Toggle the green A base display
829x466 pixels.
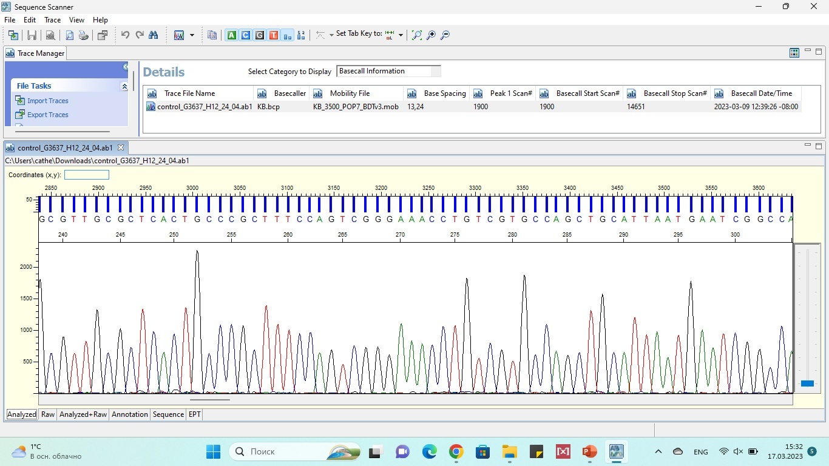231,35
